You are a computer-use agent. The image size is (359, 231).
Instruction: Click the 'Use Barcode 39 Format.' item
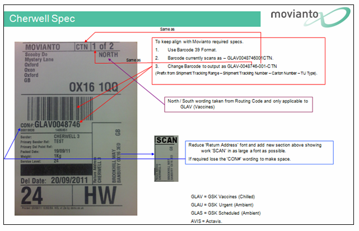pos(192,50)
